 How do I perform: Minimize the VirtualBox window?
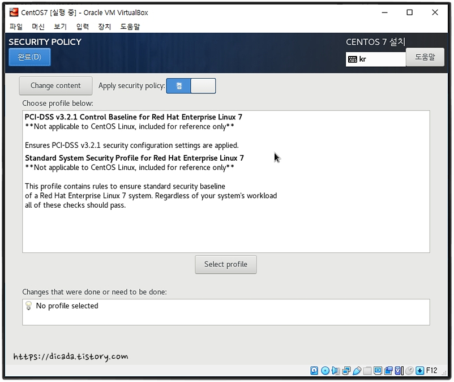(384, 12)
